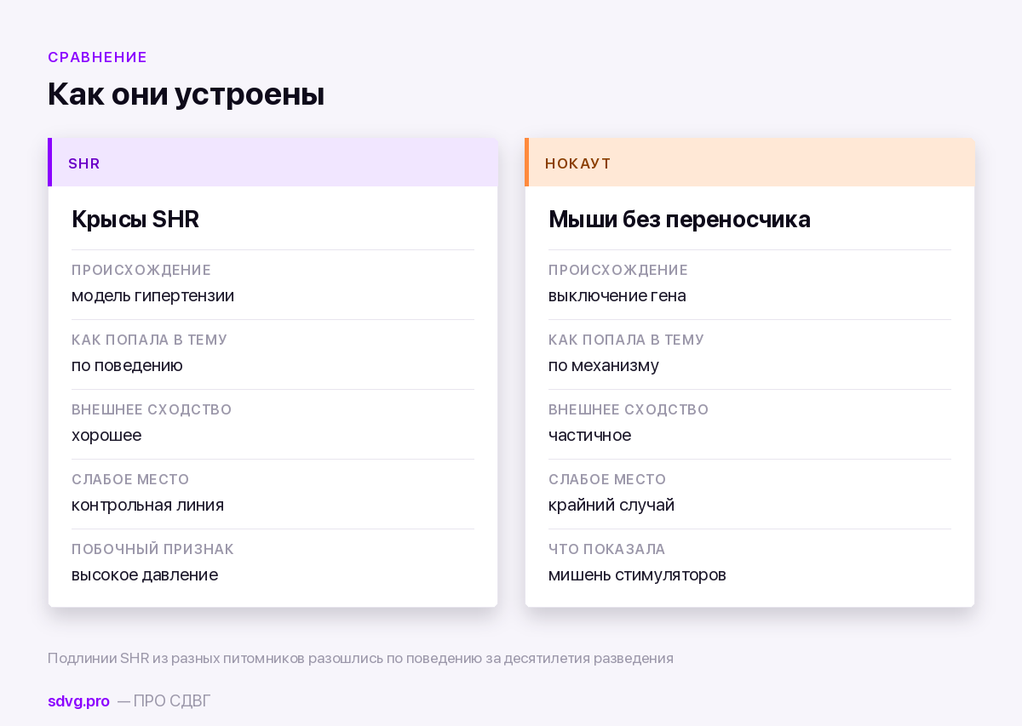Select the orange 'НОКАУТ' card header
The image size is (1022, 726).
(x=749, y=163)
